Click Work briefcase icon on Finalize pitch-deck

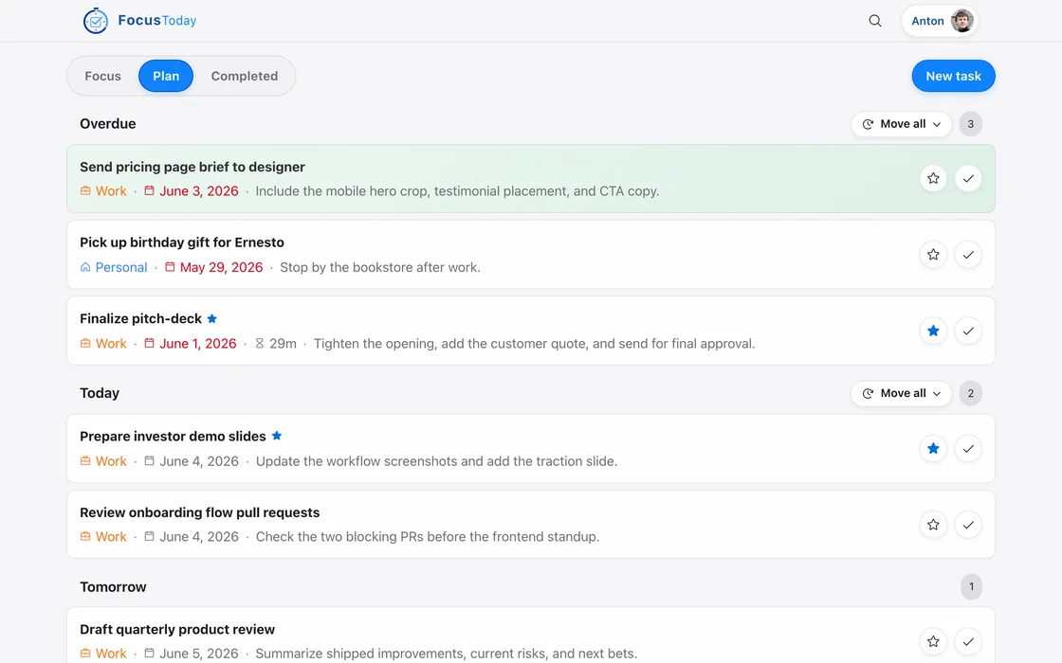(x=85, y=343)
